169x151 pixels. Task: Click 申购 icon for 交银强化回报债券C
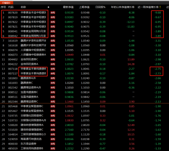pyautogui.click(x=53, y=116)
